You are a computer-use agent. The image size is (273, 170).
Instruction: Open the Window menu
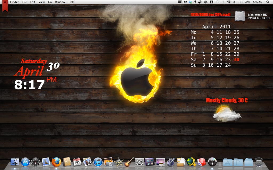tap(60, 2)
